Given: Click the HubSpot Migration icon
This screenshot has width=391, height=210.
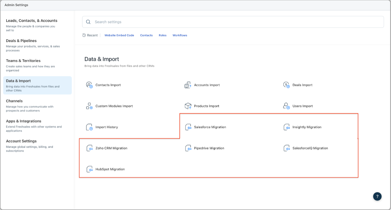Looking at the screenshot, I should tap(89, 169).
